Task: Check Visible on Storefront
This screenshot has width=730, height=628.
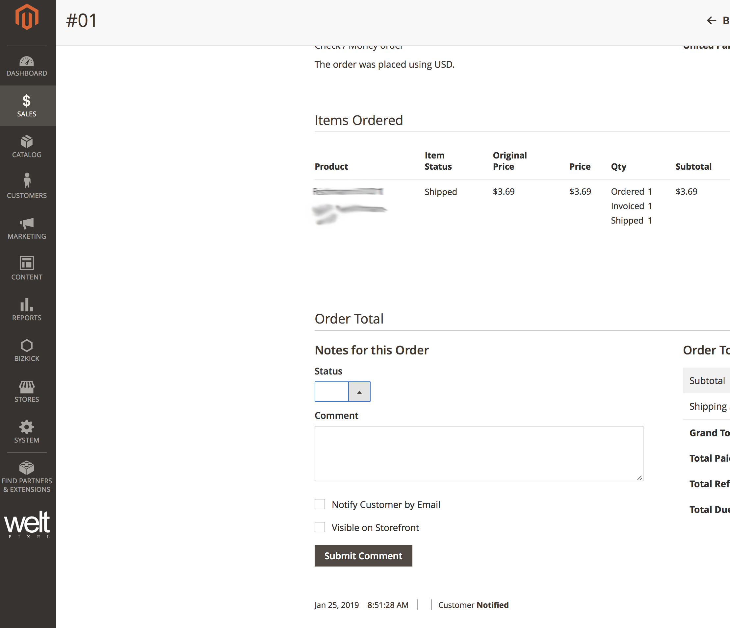Action: (320, 527)
